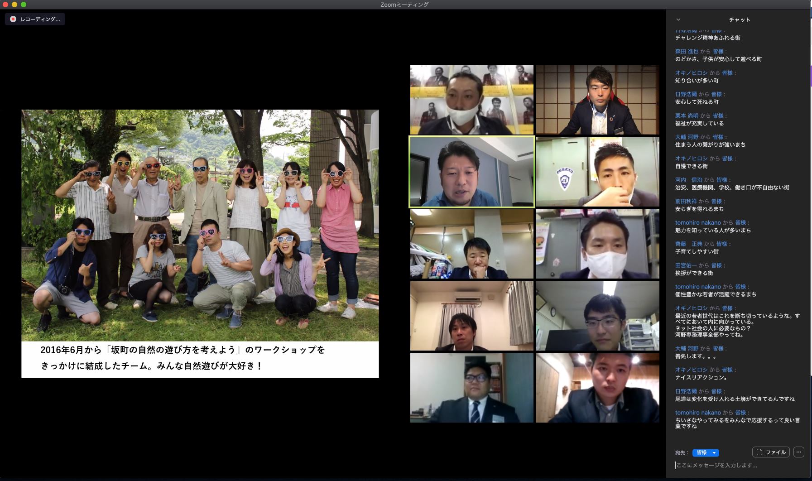Click message ナイスリアクション。
Image resolution: width=812 pixels, height=481 pixels.
[x=701, y=378]
